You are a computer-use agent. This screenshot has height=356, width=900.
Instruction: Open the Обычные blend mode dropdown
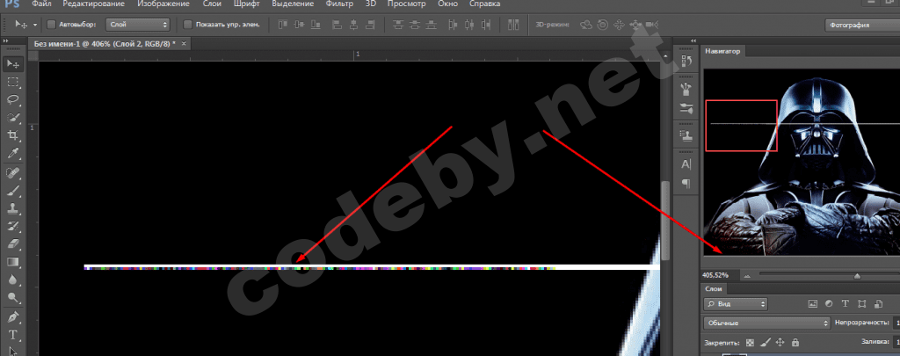pyautogui.click(x=768, y=323)
